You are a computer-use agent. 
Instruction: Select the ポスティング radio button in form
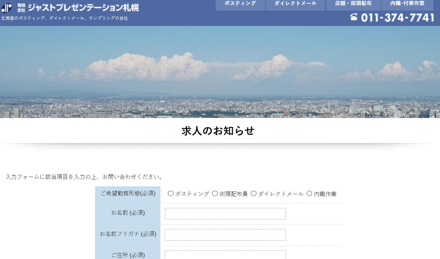click(x=171, y=194)
